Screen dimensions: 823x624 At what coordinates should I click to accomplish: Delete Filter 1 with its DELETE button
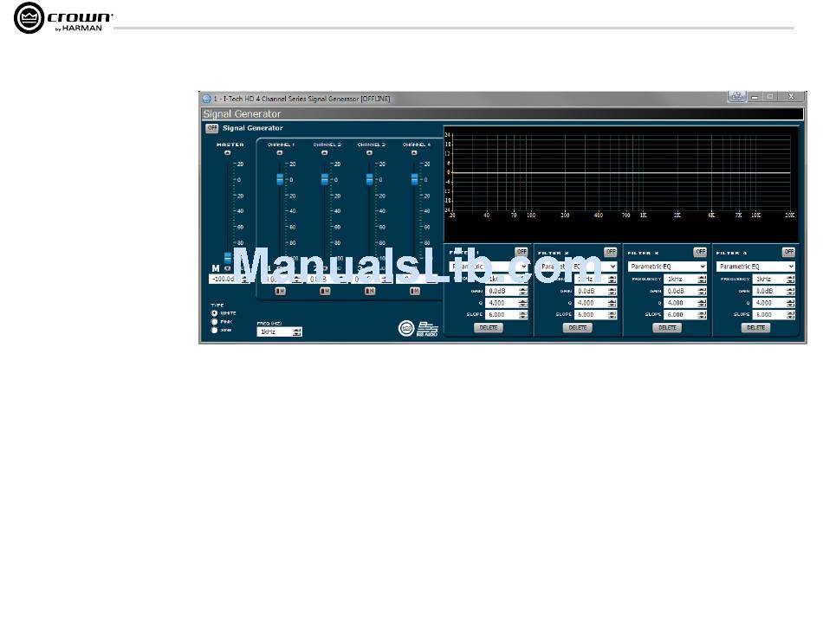coord(489,328)
